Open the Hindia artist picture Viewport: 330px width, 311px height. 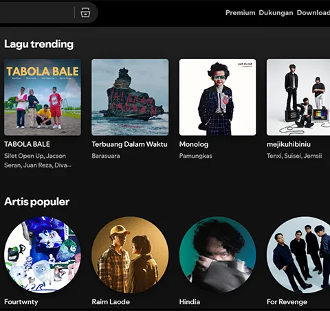[217, 255]
